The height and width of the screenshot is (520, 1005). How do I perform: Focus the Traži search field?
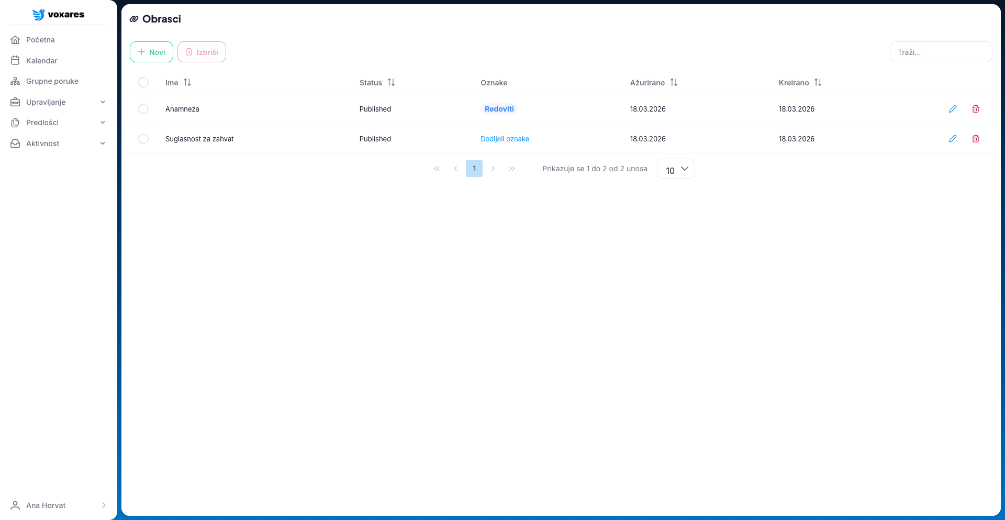pyautogui.click(x=941, y=52)
